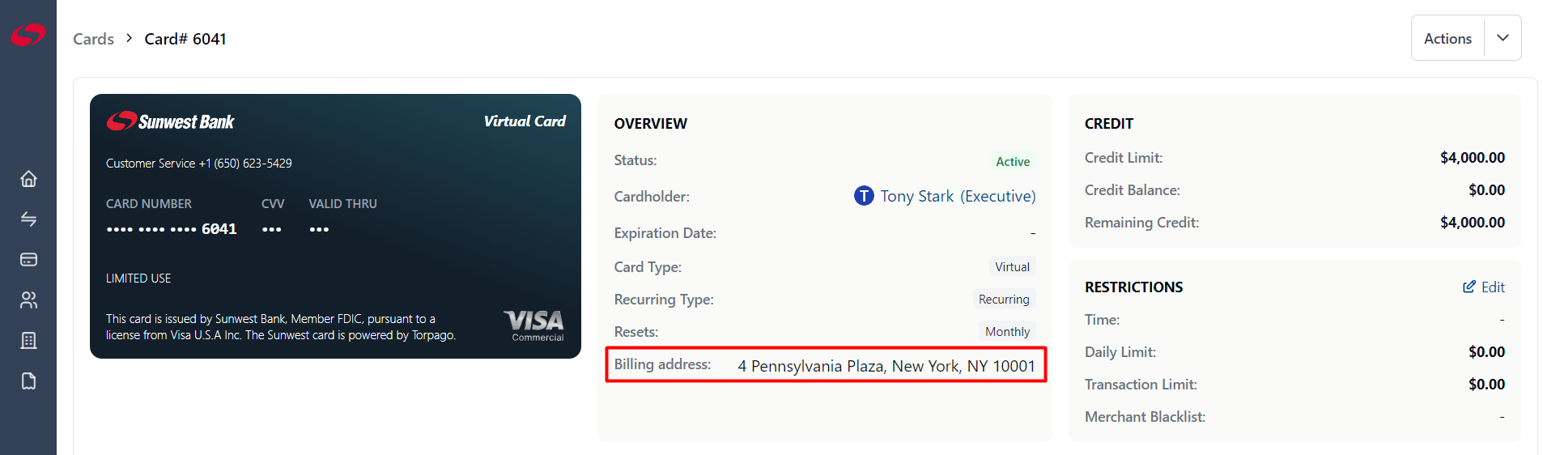
Task: Click the Edit link for Restrictions
Action: click(x=1493, y=287)
